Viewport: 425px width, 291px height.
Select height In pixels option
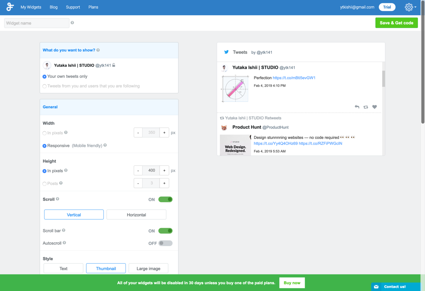click(x=44, y=171)
